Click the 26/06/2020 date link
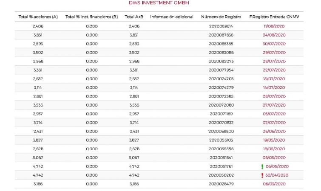 click(273, 131)
